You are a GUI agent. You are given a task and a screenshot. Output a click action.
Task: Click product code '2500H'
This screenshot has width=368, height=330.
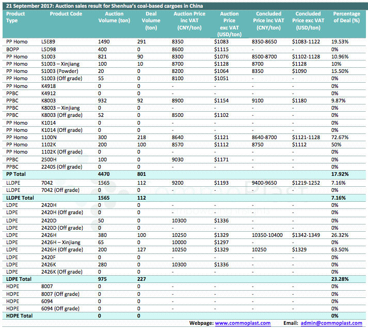(49, 159)
